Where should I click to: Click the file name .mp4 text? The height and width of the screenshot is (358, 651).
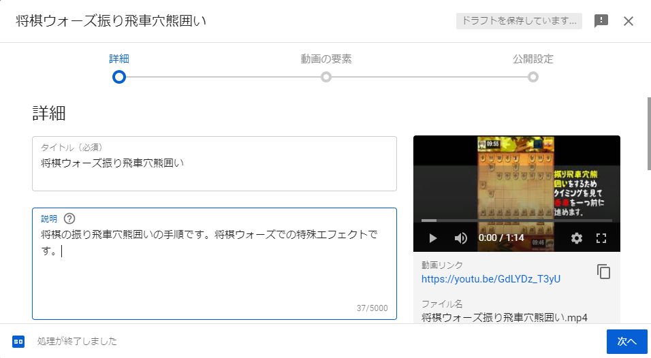point(505,318)
